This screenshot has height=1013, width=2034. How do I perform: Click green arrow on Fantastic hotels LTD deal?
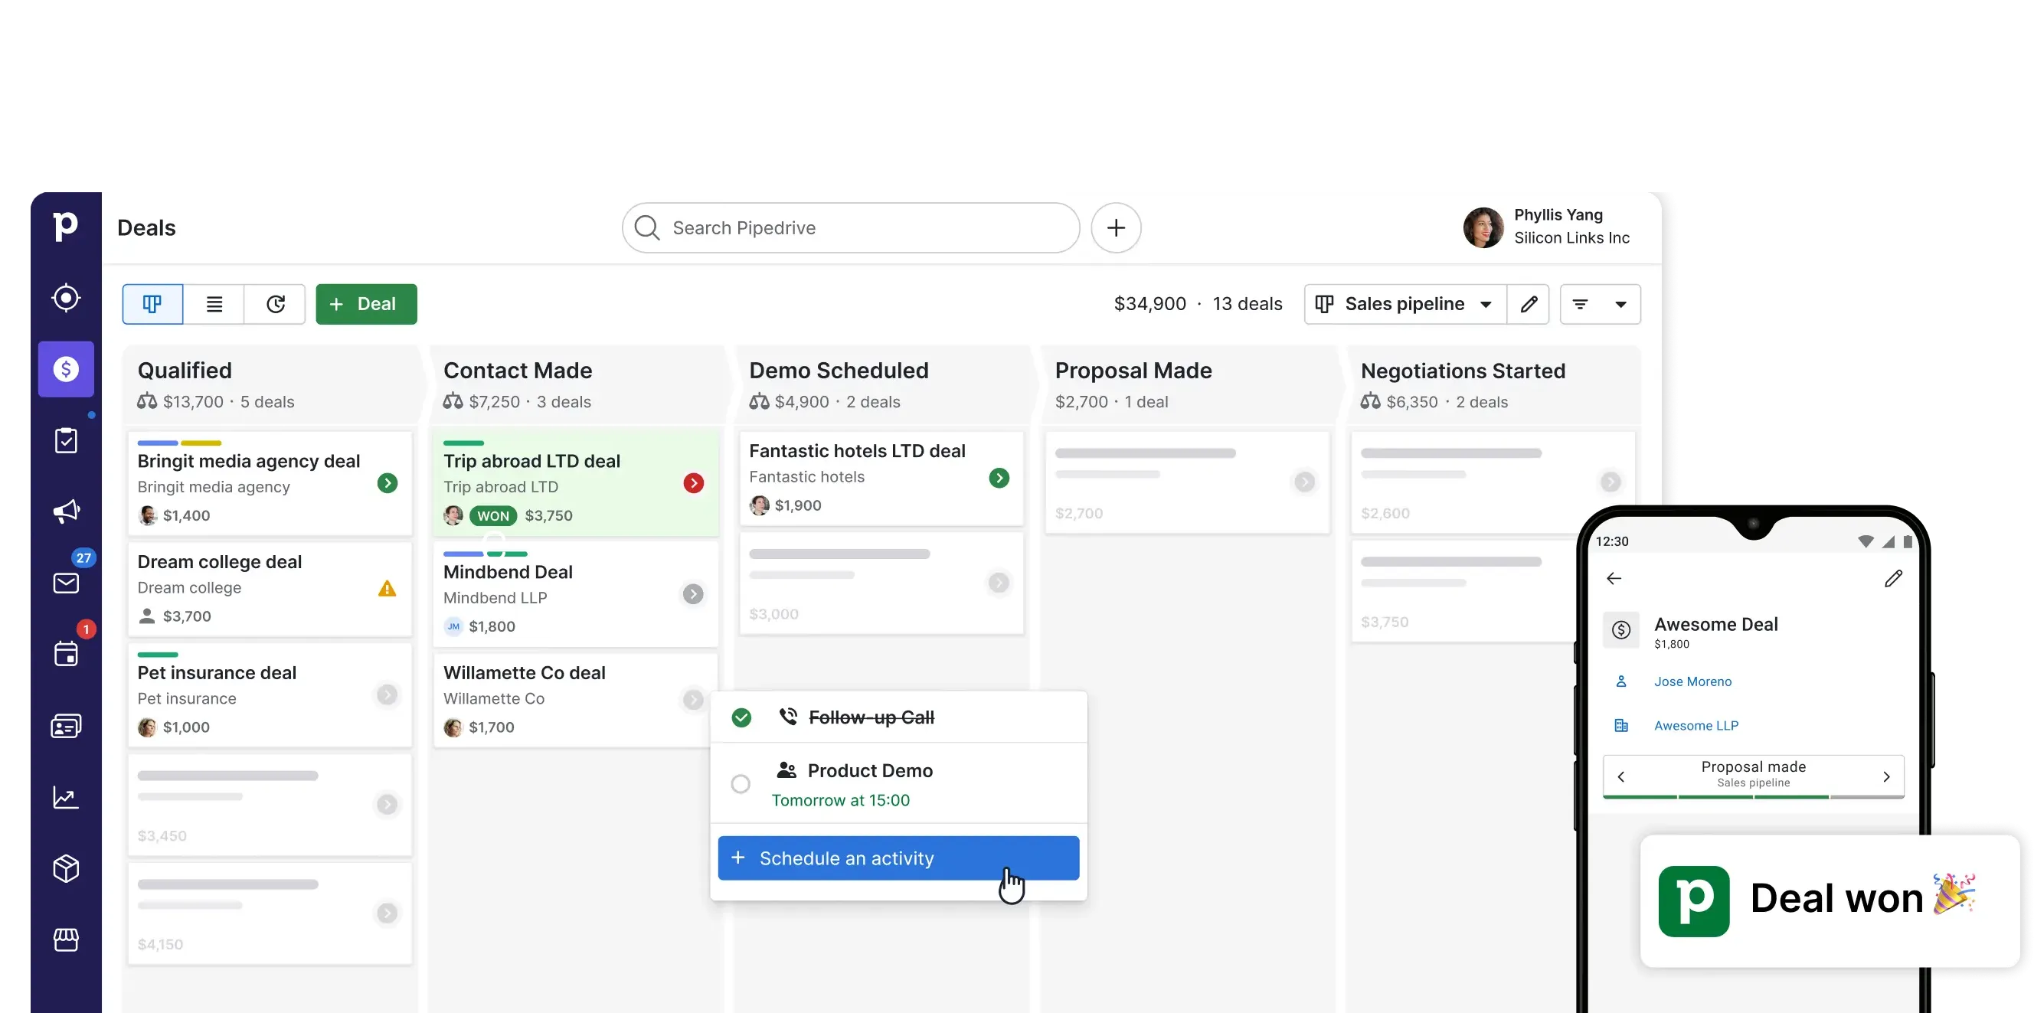[999, 478]
